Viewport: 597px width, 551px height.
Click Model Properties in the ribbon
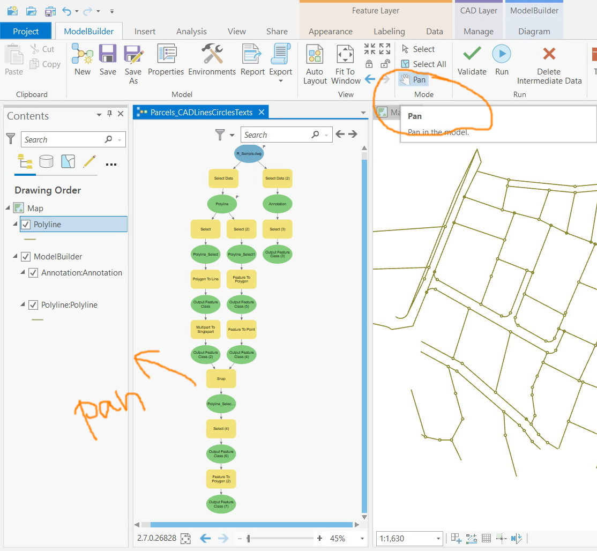click(166, 61)
